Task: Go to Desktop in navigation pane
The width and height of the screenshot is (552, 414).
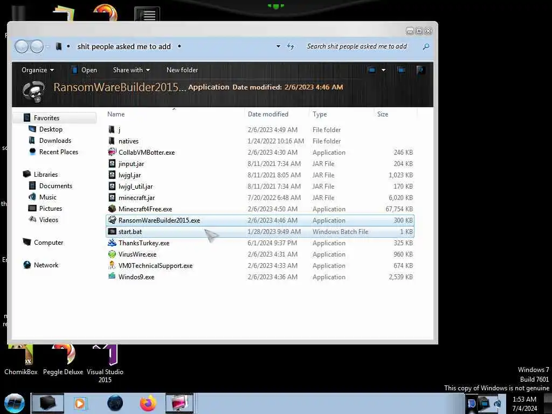Action: click(51, 129)
